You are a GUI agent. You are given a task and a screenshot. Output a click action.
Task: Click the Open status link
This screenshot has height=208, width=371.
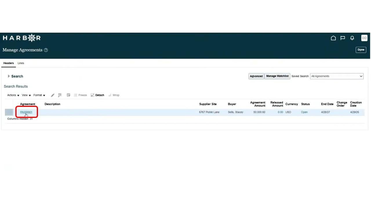[x=304, y=112]
